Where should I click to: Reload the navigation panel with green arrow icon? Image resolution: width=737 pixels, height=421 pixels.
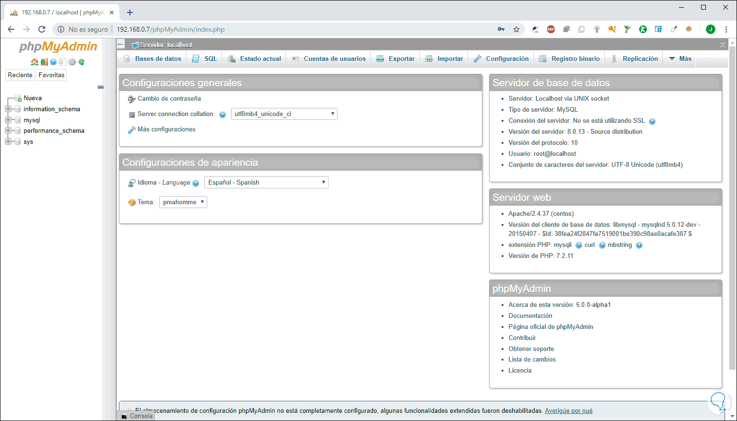click(x=82, y=62)
